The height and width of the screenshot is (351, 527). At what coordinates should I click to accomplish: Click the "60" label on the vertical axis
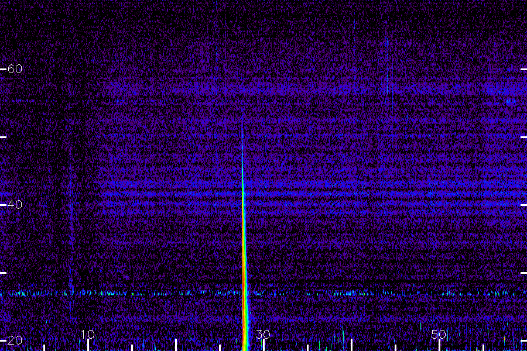pos(15,69)
